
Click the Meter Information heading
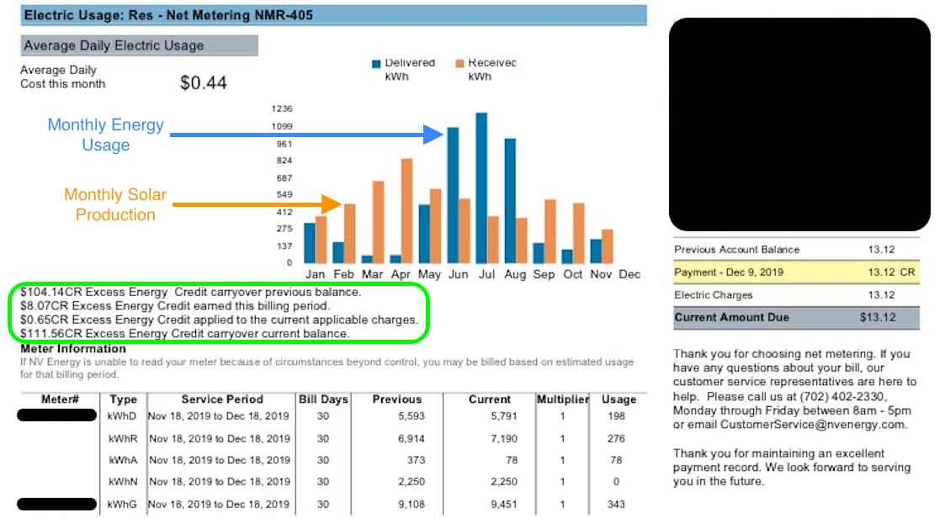[73, 349]
